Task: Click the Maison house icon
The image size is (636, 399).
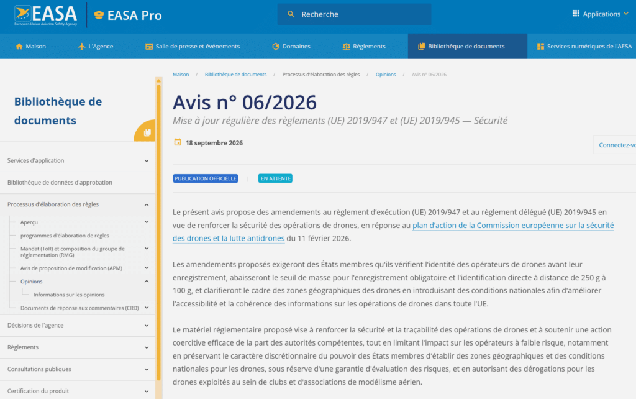Action: tap(19, 46)
